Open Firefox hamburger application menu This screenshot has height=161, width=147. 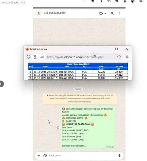(x=127, y=57)
